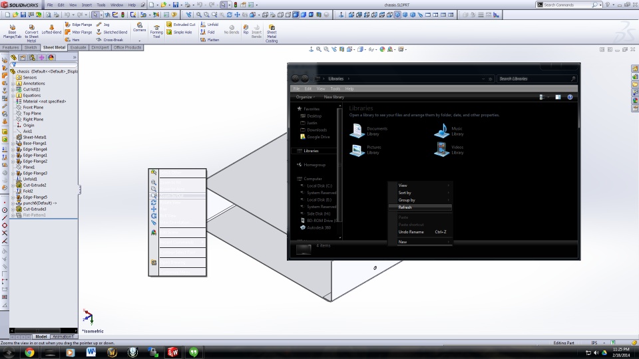Select Extruded Cut in the ribbon
Screen dimensions: 639x359
tap(180, 25)
